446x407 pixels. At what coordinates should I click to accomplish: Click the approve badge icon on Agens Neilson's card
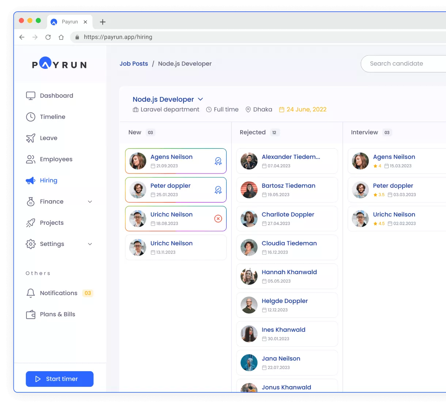[218, 161]
